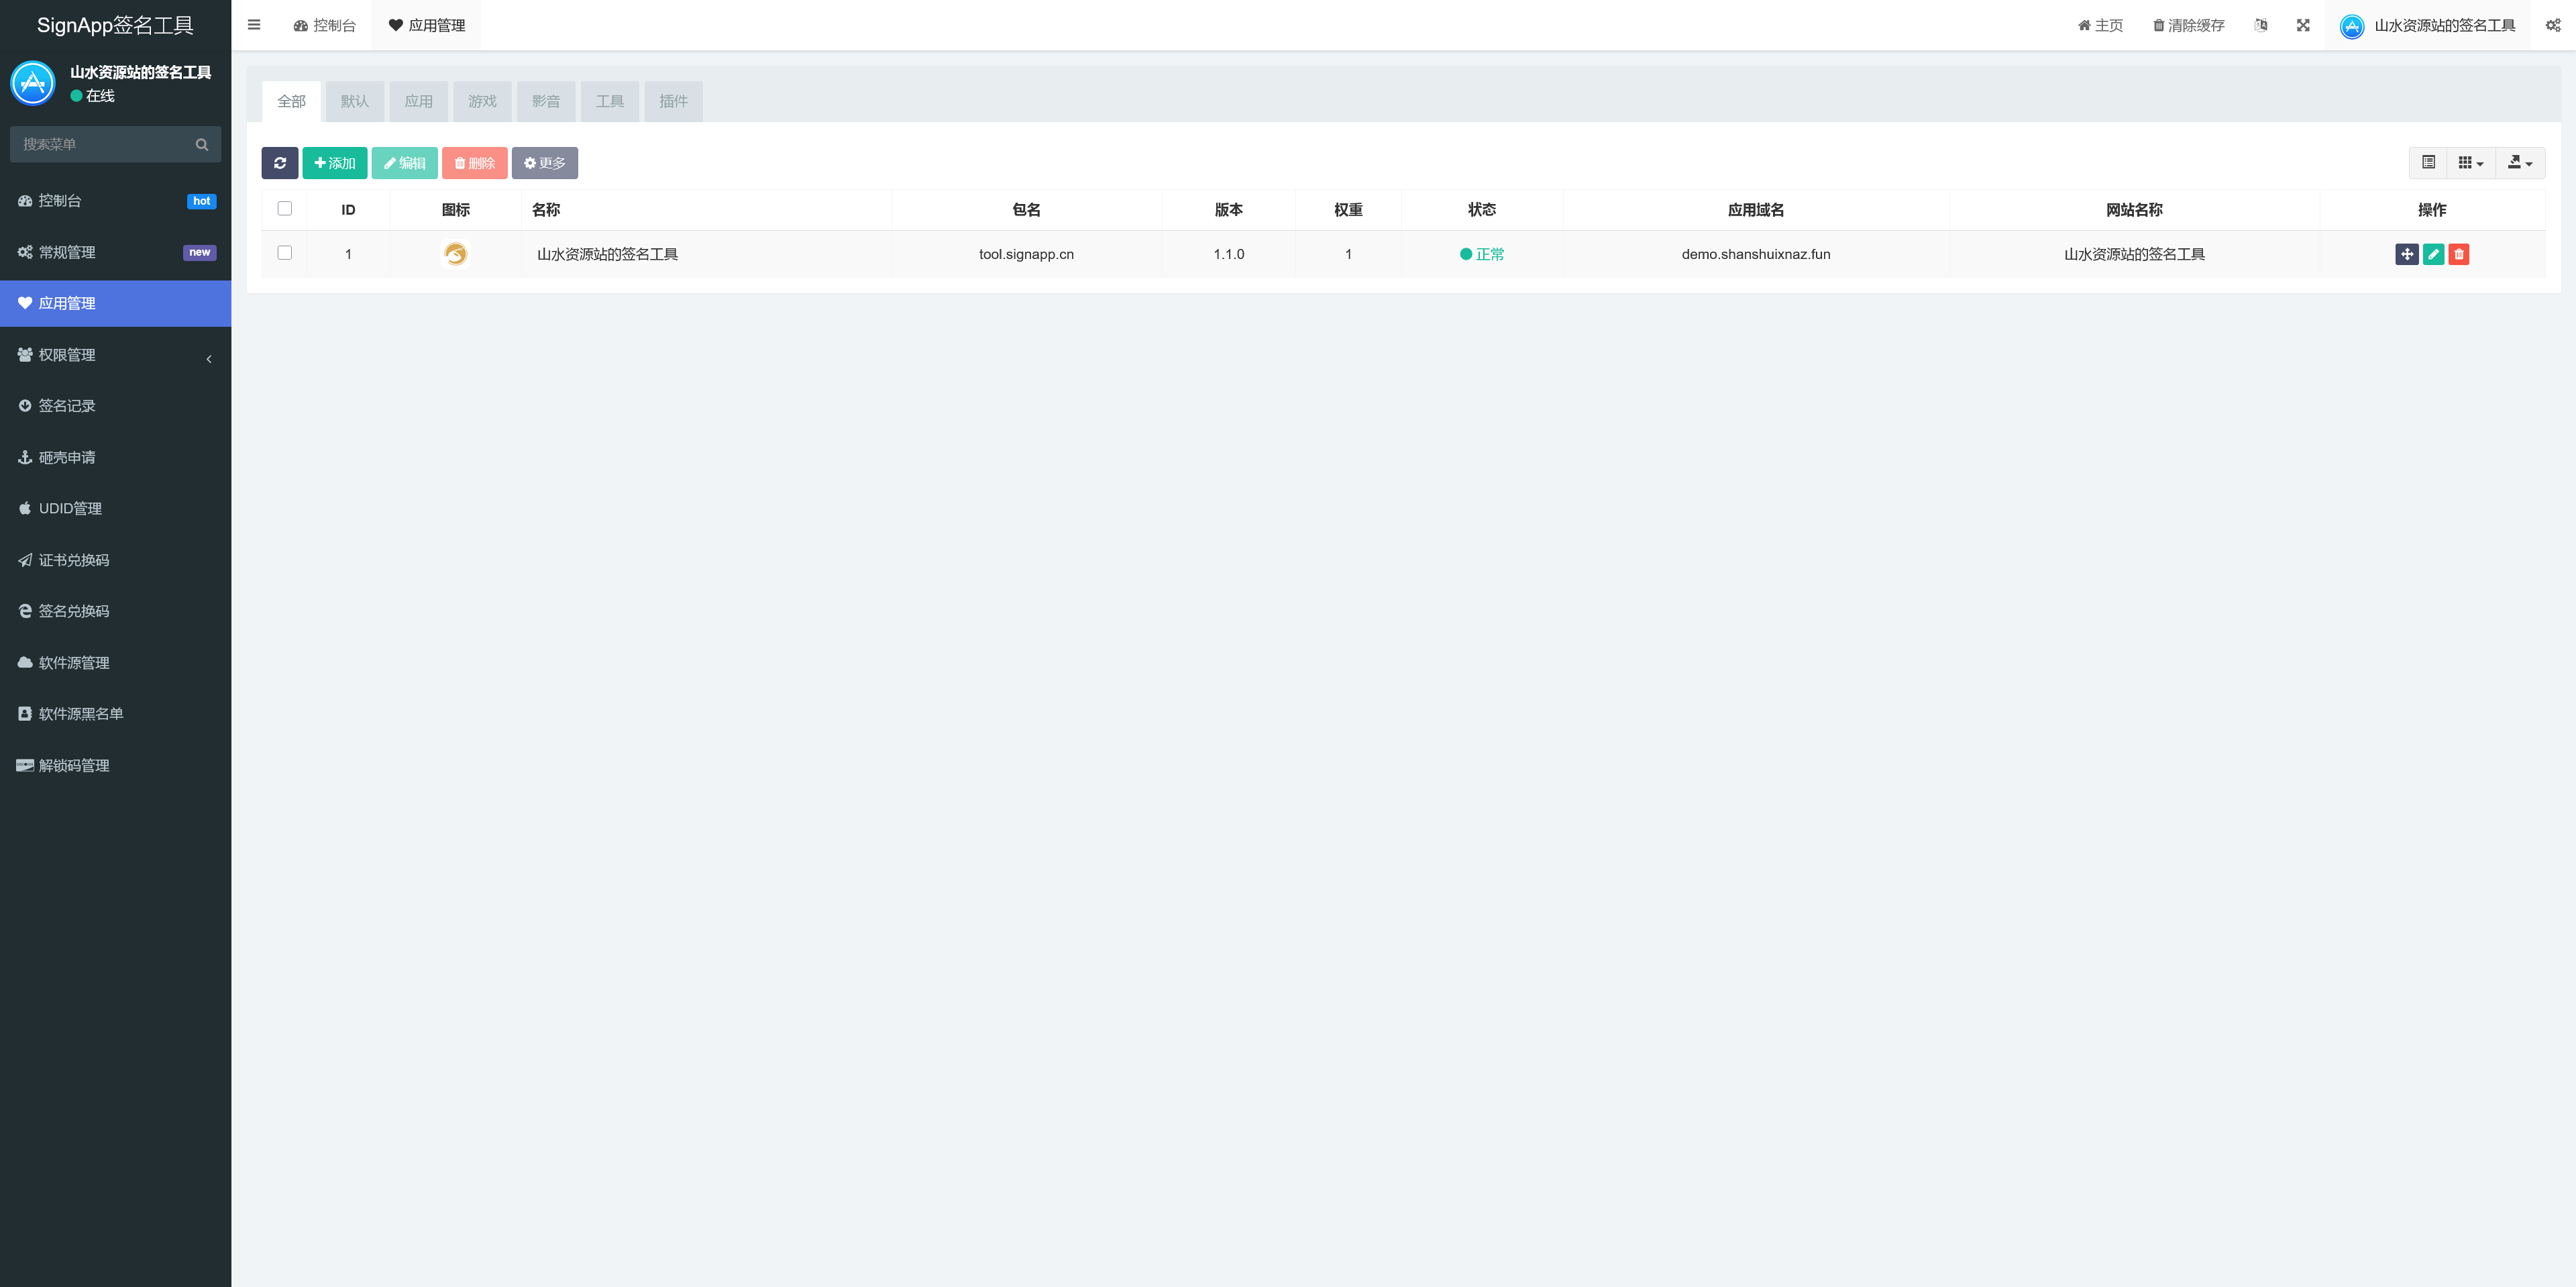
Task: Click the 添加 button to add an app
Action: 335,163
